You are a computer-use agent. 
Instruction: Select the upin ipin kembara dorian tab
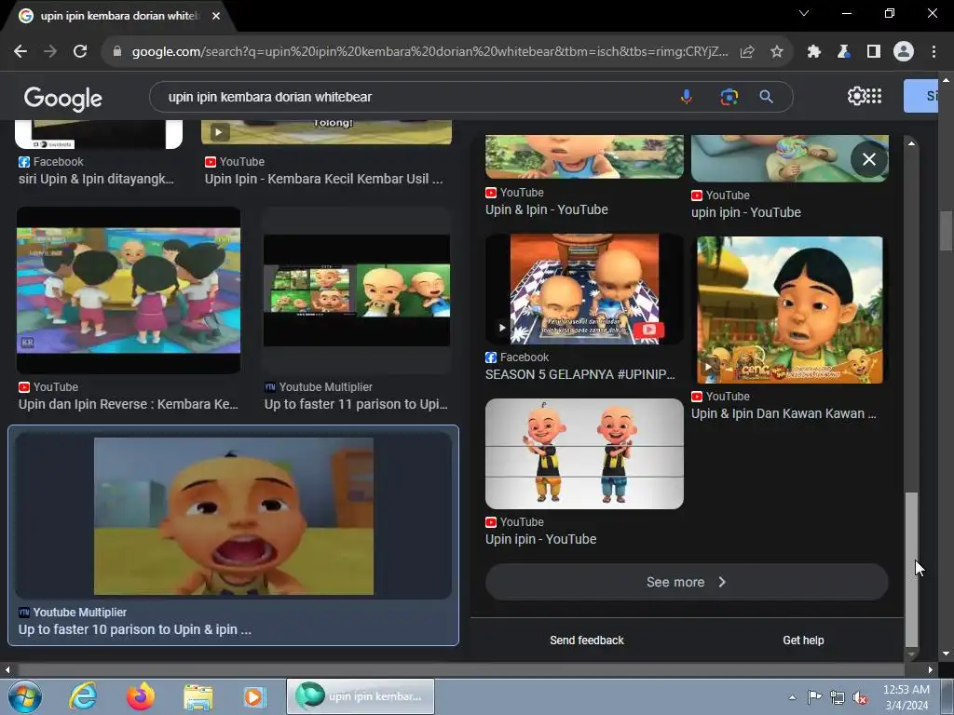(118, 16)
